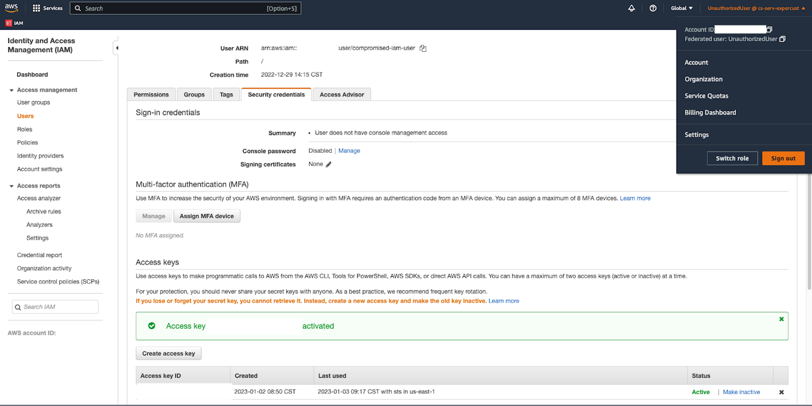Click Assign MFA device button
Screen dimensions: 812x406
(207, 216)
